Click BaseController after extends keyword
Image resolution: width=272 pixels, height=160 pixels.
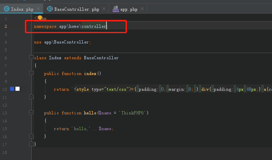click(x=101, y=58)
